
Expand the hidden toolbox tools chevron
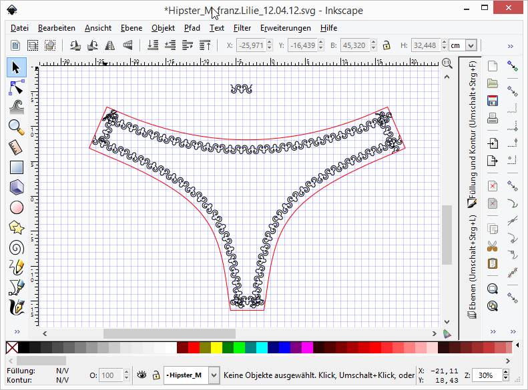pos(16,331)
